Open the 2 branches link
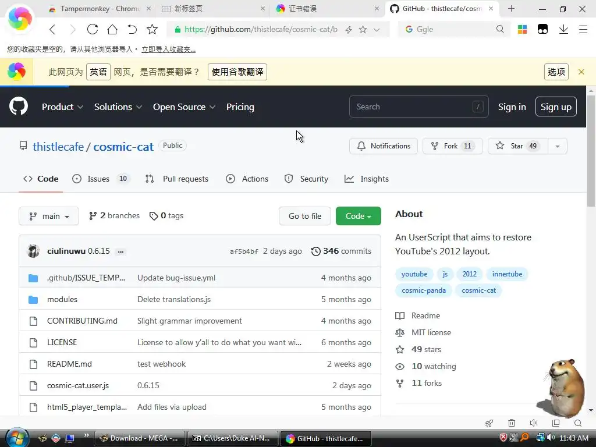This screenshot has height=447, width=596. click(x=114, y=215)
